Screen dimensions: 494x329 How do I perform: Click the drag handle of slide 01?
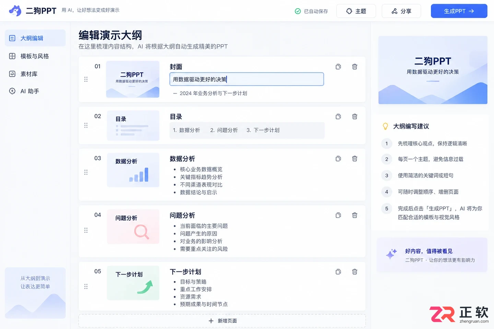click(86, 79)
